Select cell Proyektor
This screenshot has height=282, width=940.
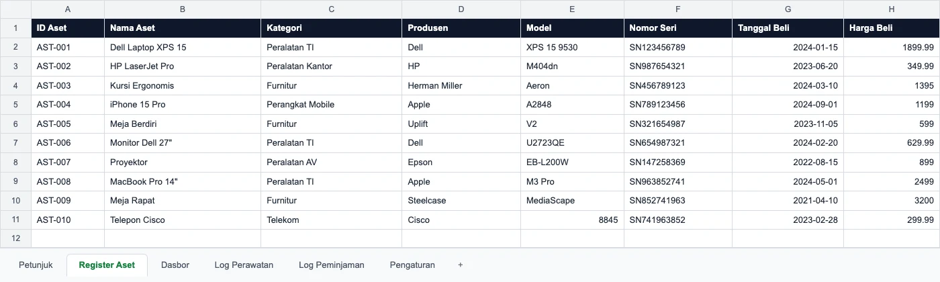click(x=183, y=162)
